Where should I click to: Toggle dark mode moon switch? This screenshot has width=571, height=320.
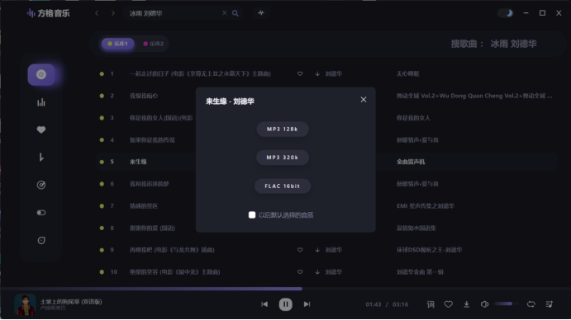tap(506, 13)
